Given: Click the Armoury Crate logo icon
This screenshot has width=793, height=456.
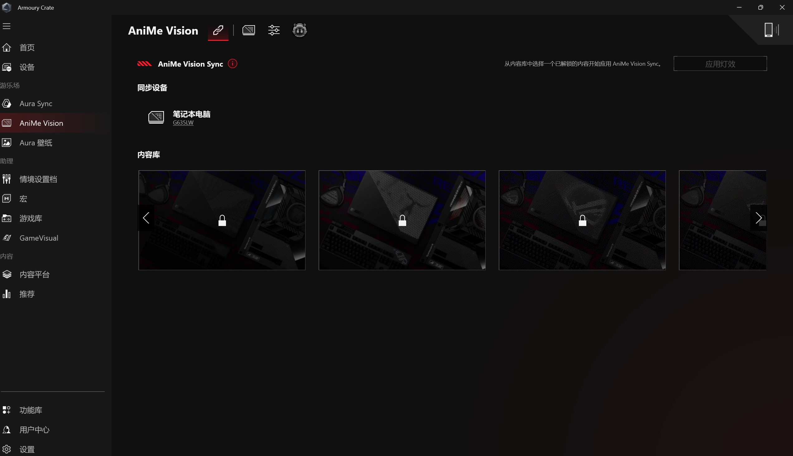Looking at the screenshot, I should (7, 7).
